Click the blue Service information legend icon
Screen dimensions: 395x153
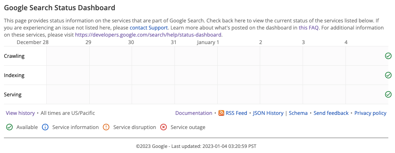pos(45,127)
